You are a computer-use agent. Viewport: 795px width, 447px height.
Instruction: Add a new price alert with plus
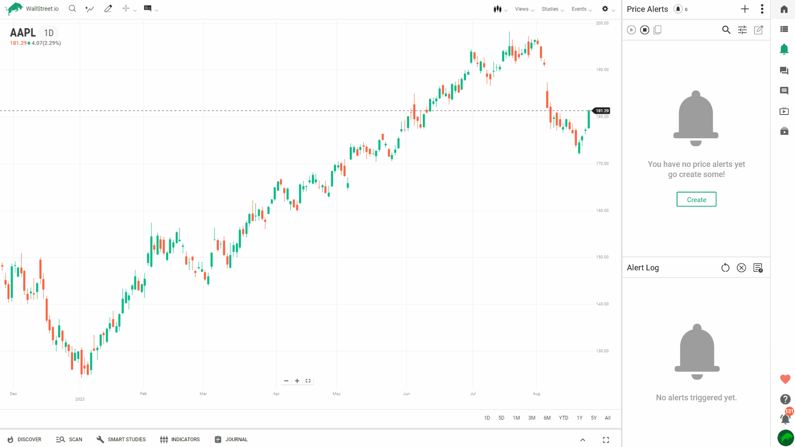point(745,9)
